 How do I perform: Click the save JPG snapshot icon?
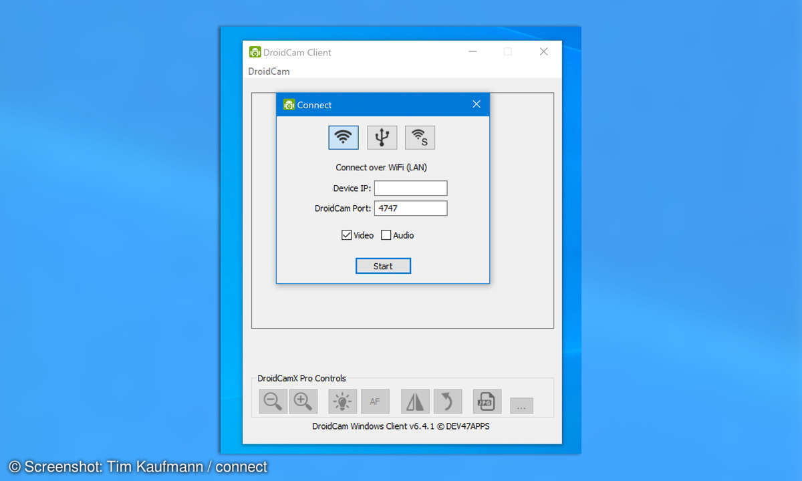(487, 402)
